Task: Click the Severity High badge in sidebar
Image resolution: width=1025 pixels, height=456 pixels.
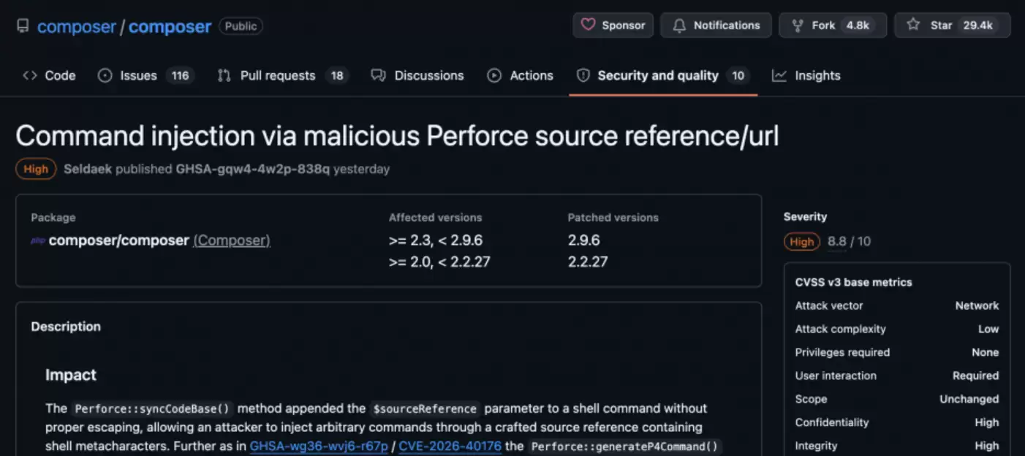Action: coord(802,241)
